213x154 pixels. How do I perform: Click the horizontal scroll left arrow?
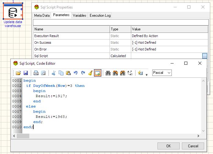click(14, 136)
